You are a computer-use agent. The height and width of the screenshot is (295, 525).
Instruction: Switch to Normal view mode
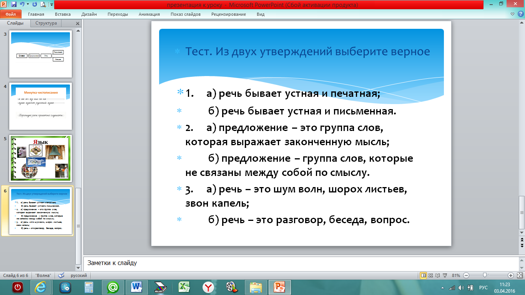(423, 275)
